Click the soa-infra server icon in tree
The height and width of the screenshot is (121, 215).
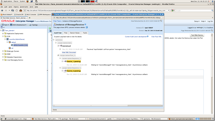click(8, 39)
